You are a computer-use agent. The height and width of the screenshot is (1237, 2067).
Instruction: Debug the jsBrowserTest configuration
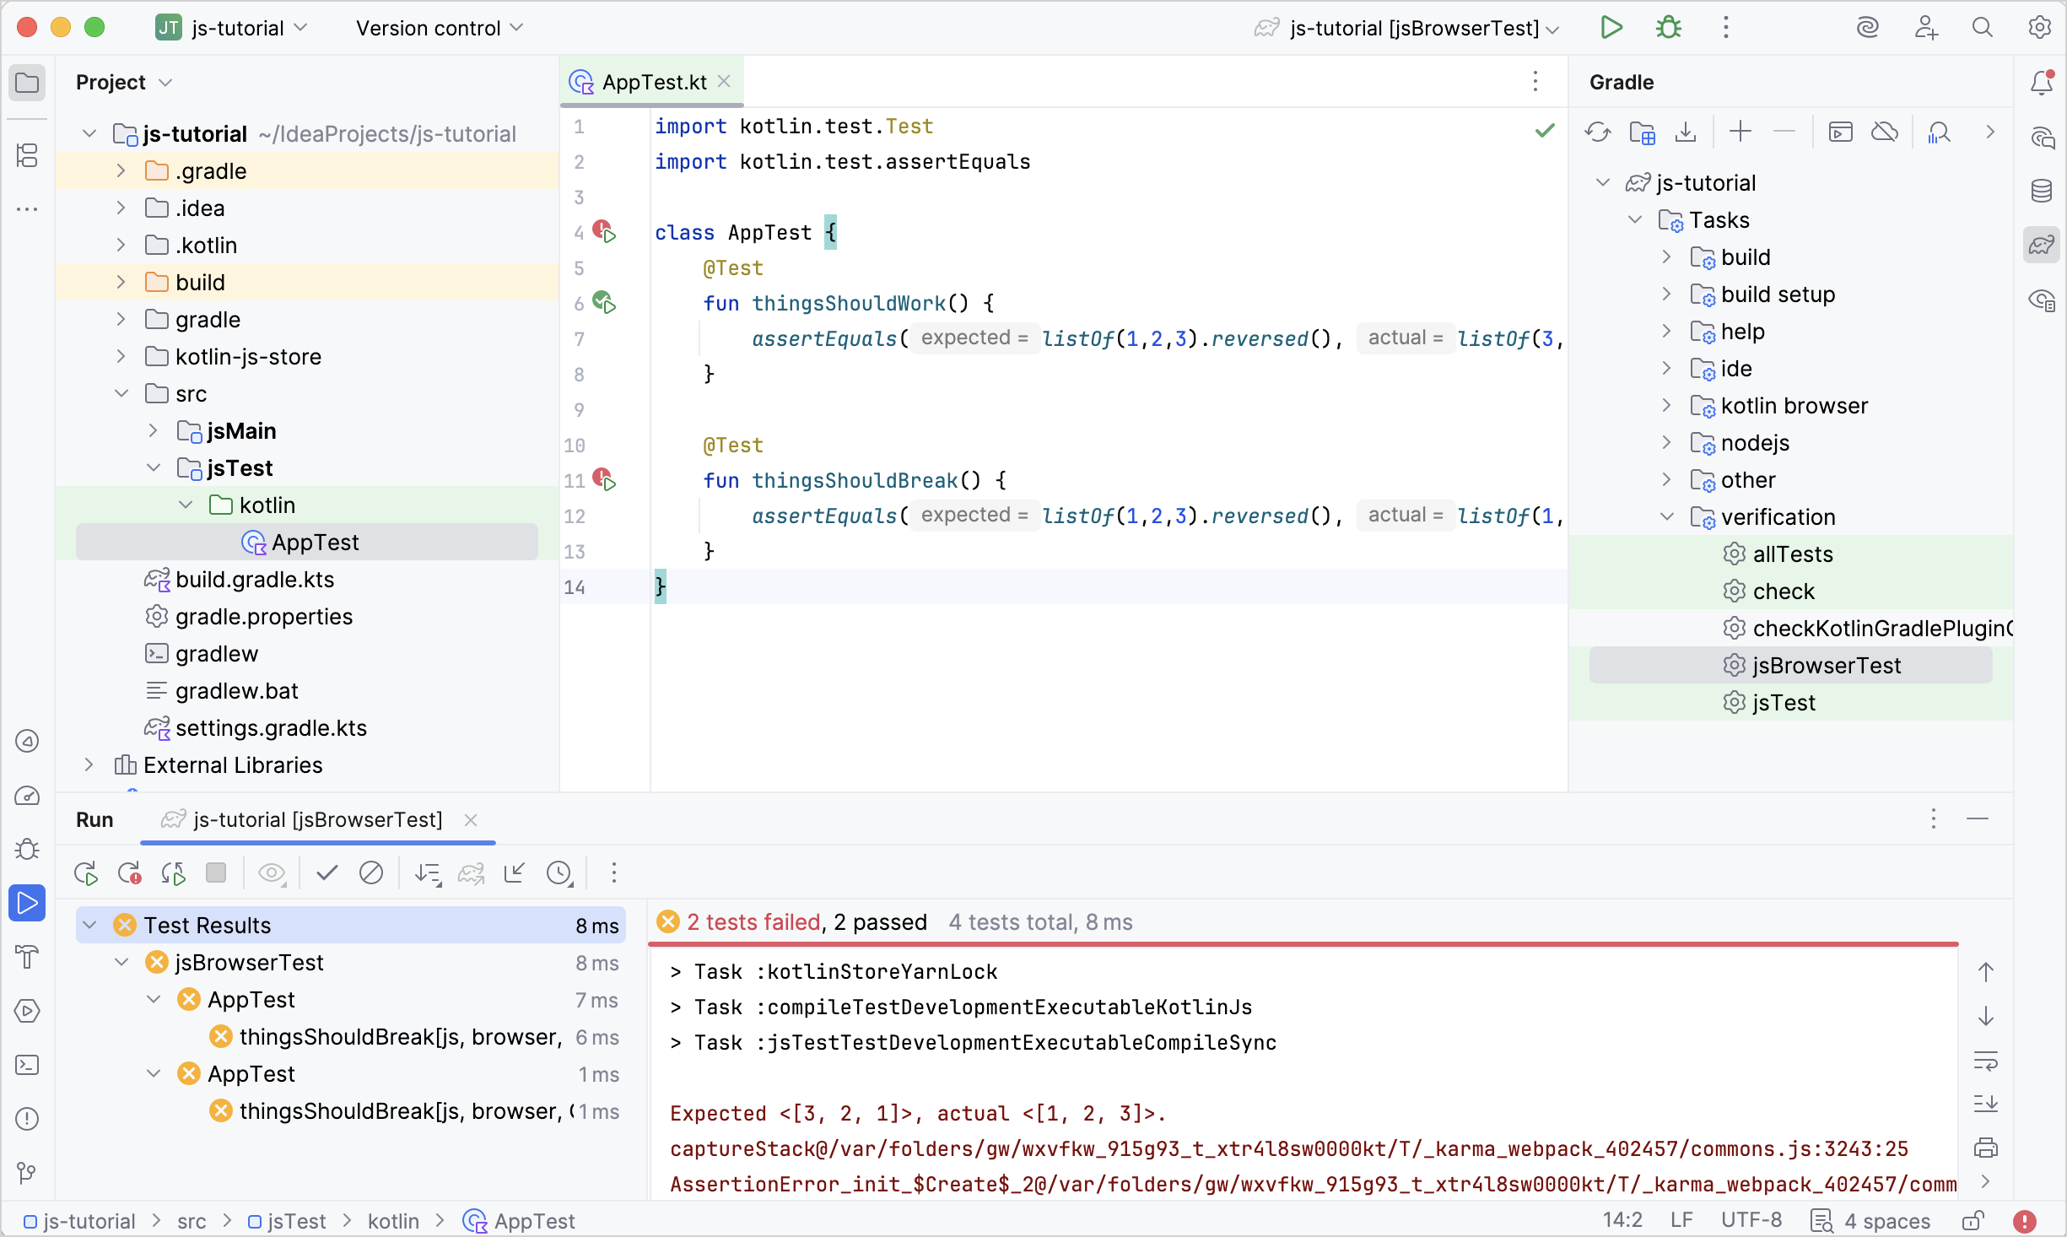1668,28
